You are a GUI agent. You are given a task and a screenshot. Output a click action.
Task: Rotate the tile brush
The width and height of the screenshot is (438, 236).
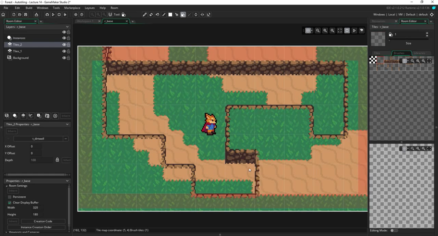tap(209, 15)
